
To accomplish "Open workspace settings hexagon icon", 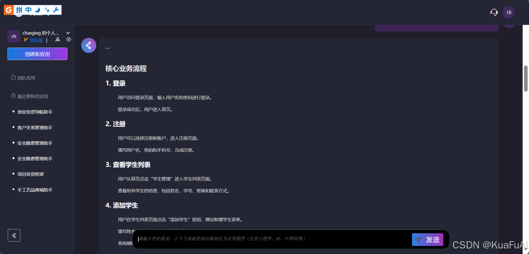I will tap(69, 40).
